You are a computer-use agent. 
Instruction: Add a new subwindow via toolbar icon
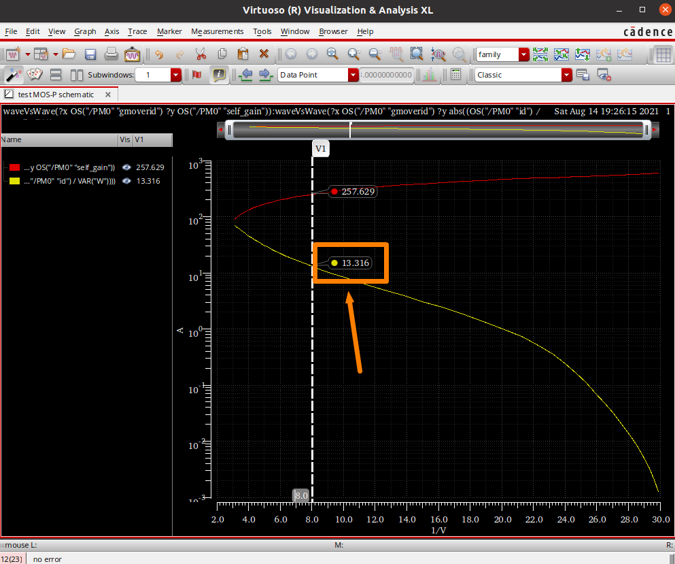pyautogui.click(x=41, y=54)
